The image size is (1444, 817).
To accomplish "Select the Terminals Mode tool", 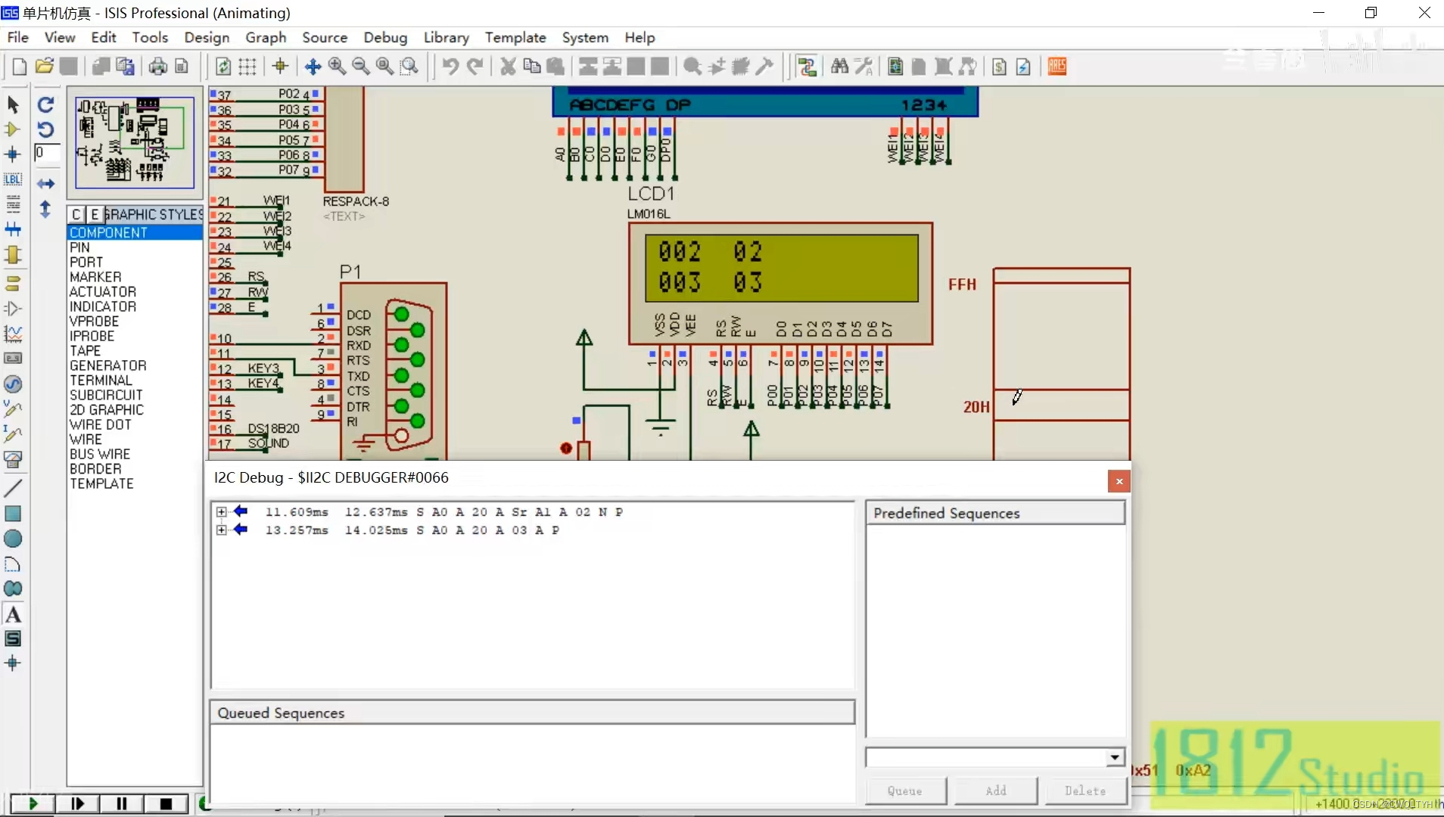I will [x=13, y=284].
